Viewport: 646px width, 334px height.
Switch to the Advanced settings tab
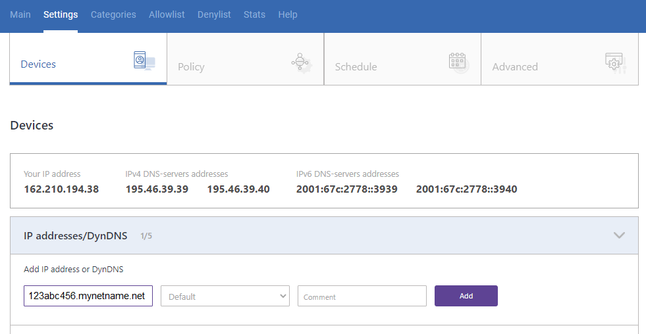point(560,59)
